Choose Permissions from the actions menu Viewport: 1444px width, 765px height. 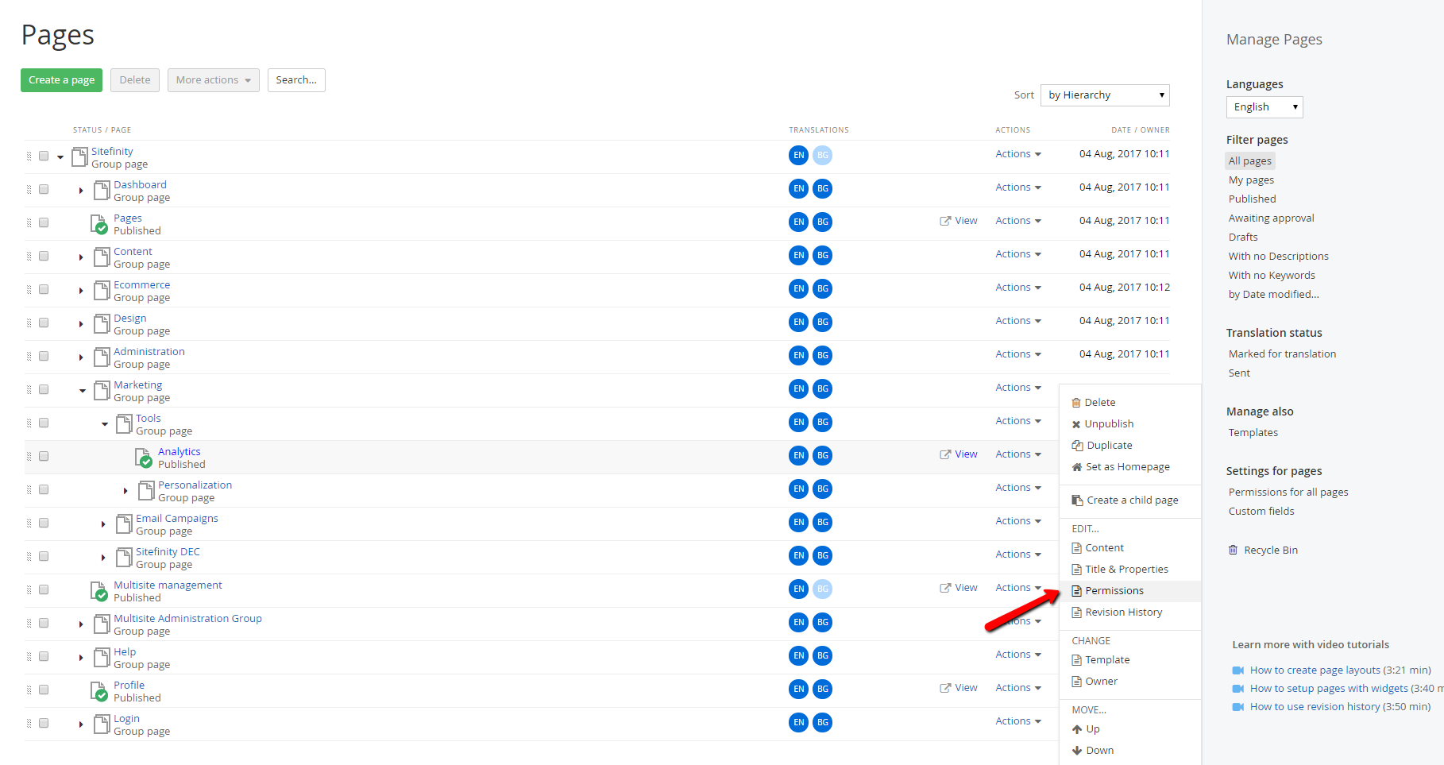click(x=1130, y=591)
